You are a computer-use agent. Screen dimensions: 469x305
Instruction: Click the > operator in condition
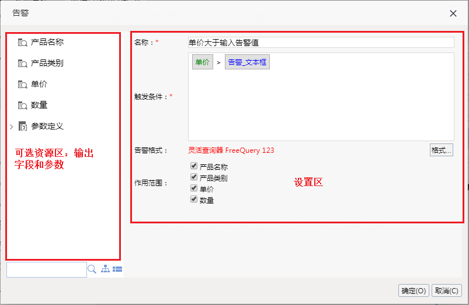[218, 62]
